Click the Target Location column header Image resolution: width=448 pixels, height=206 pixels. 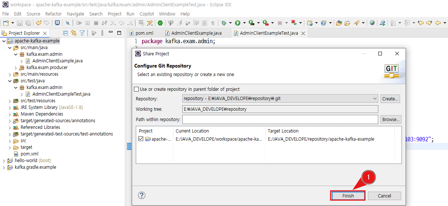283,131
